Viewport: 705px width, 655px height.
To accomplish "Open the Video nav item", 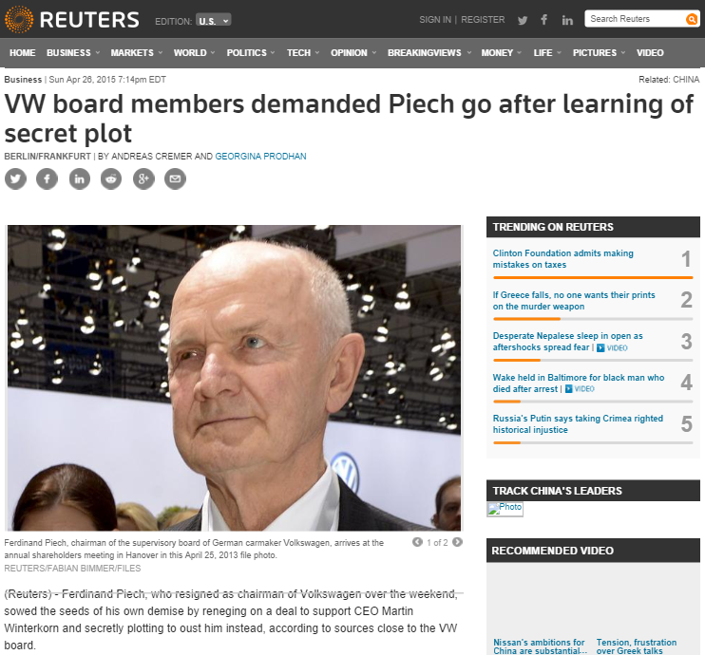I will coord(650,52).
